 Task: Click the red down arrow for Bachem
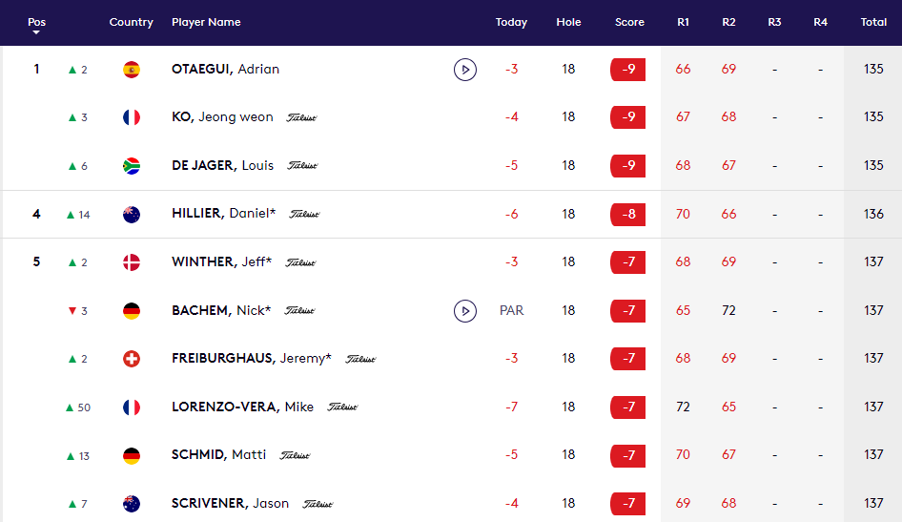[72, 310]
